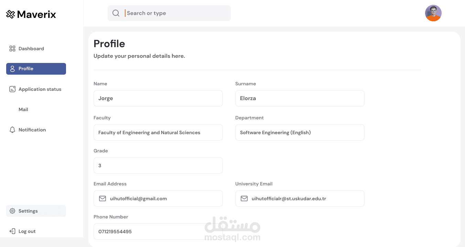Select the Department input field
The image size is (465, 247).
tap(300, 132)
